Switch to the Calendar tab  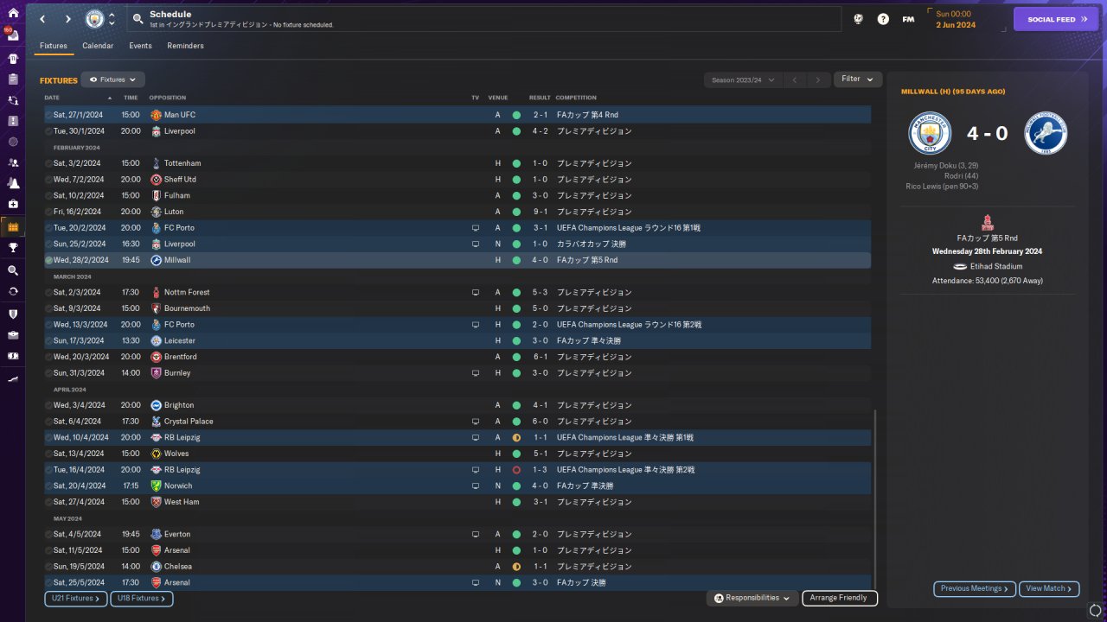pos(98,46)
